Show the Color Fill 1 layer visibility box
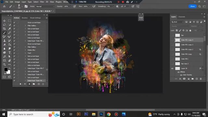 point(172,59)
